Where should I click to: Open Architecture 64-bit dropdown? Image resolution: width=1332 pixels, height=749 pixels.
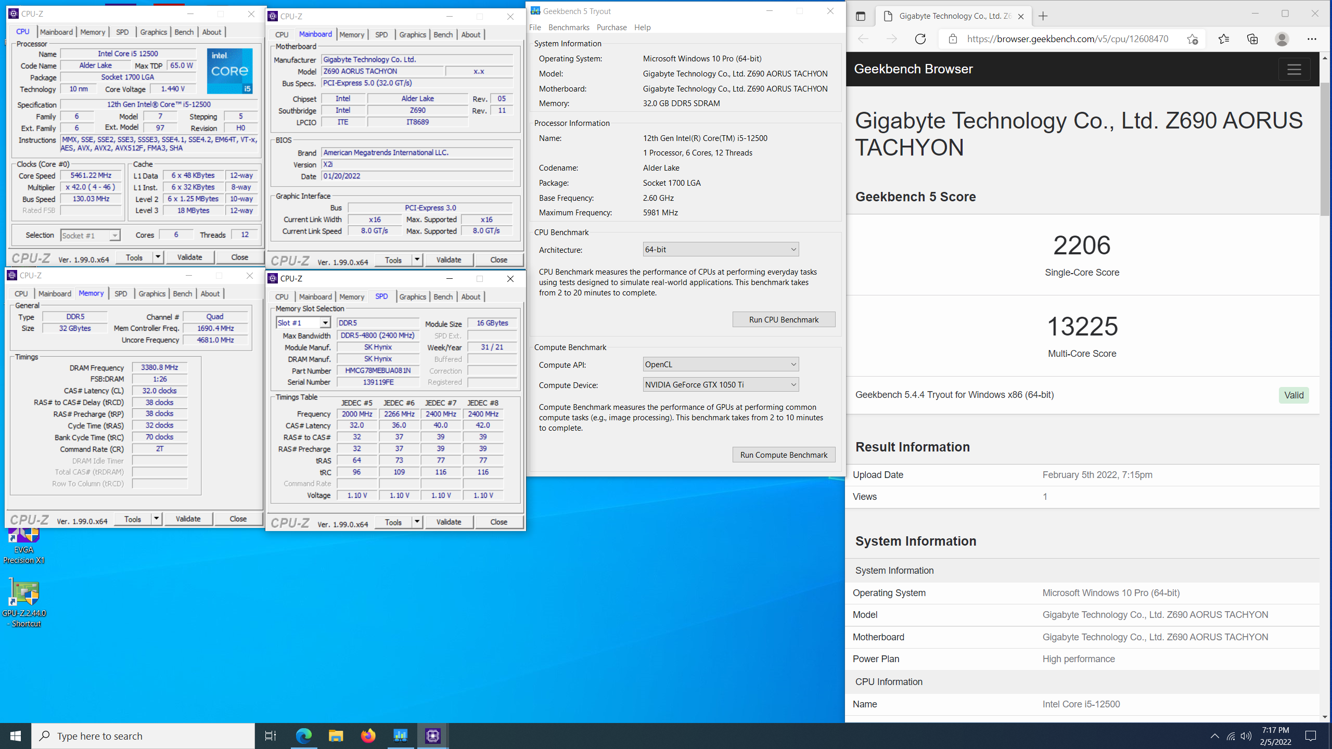pyautogui.click(x=721, y=250)
